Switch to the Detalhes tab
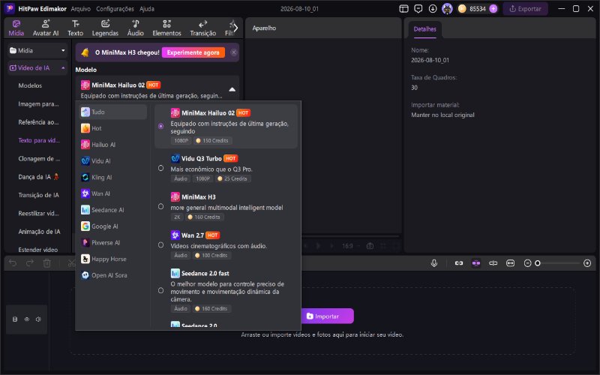The width and height of the screenshot is (600, 375). pos(424,29)
